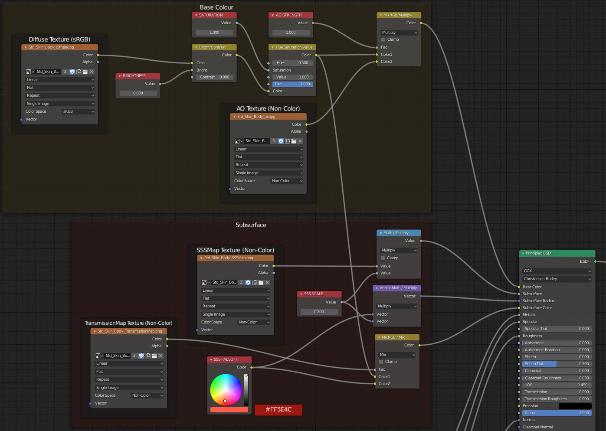
Task: Unlink image with X in TransmissionMap texture node
Action: (x=161, y=356)
